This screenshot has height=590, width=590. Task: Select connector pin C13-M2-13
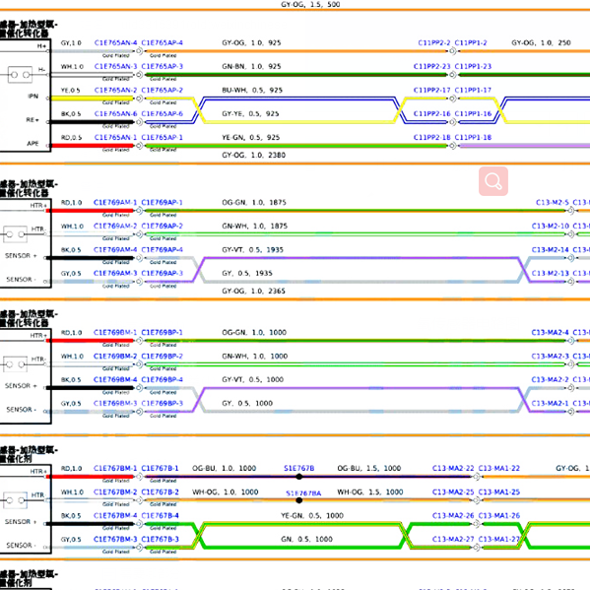tap(551, 273)
